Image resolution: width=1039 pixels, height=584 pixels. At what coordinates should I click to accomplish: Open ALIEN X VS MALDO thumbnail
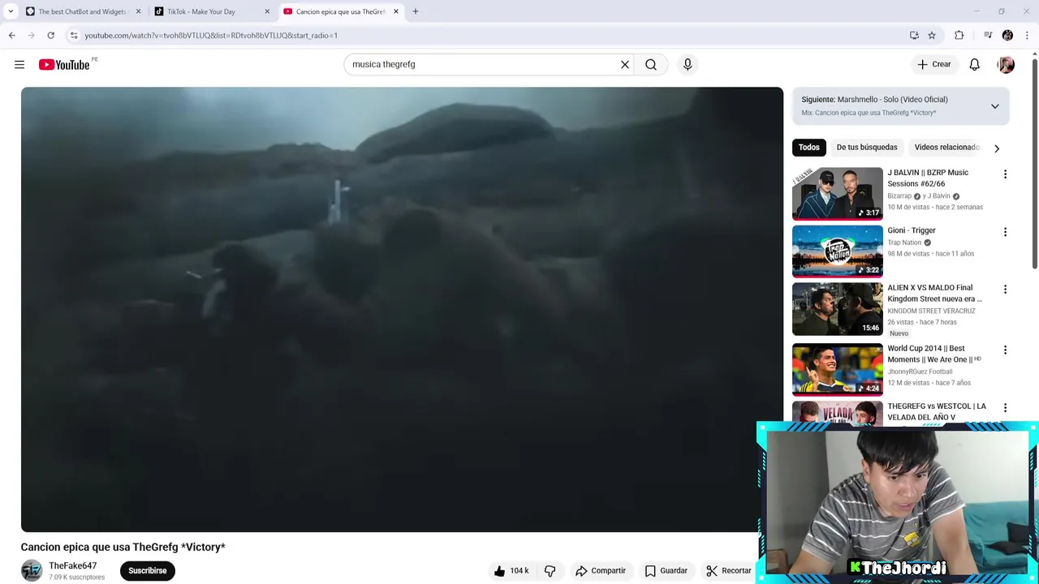click(x=837, y=308)
